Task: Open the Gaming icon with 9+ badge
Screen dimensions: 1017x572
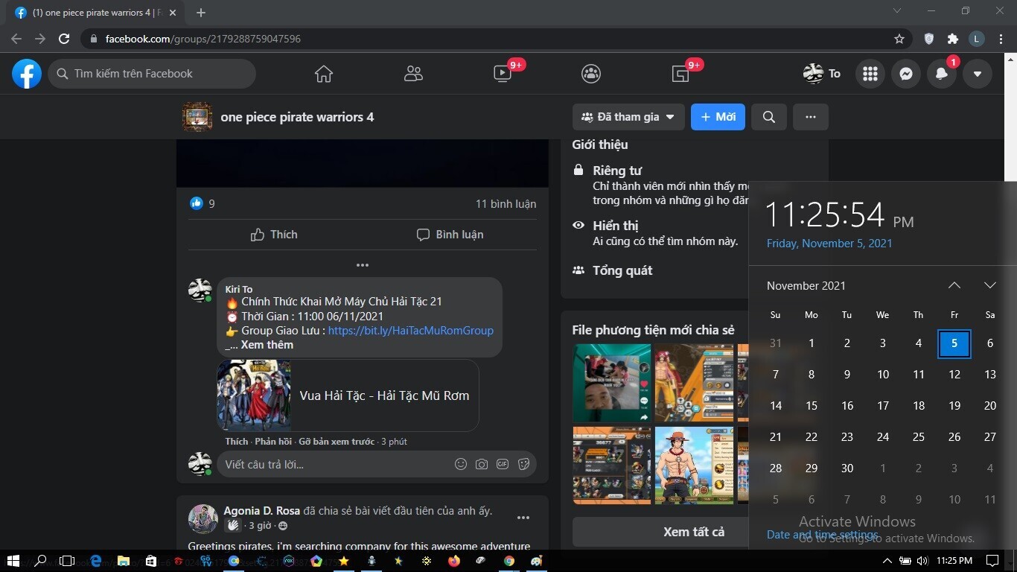Action: 680,74
